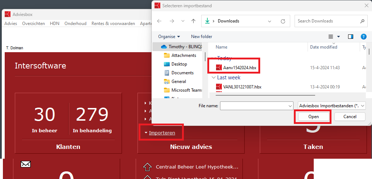The width and height of the screenshot is (372, 179).
Task: Open recent locations chevron next to Forward
Action: [x=183, y=21]
